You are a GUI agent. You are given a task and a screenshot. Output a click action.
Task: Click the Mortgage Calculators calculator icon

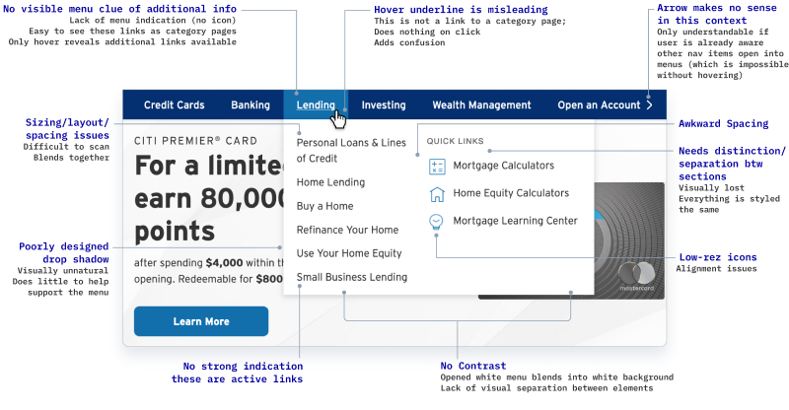pos(437,167)
